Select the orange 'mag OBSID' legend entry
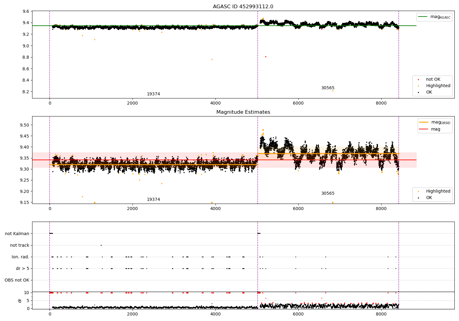 [x=435, y=122]
